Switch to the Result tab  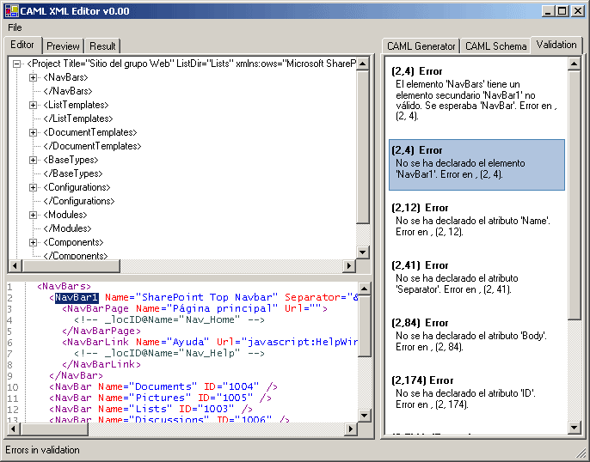[102, 46]
